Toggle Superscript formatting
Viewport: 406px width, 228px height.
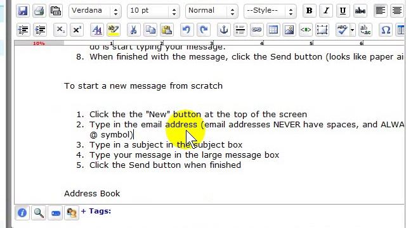[x=77, y=30]
